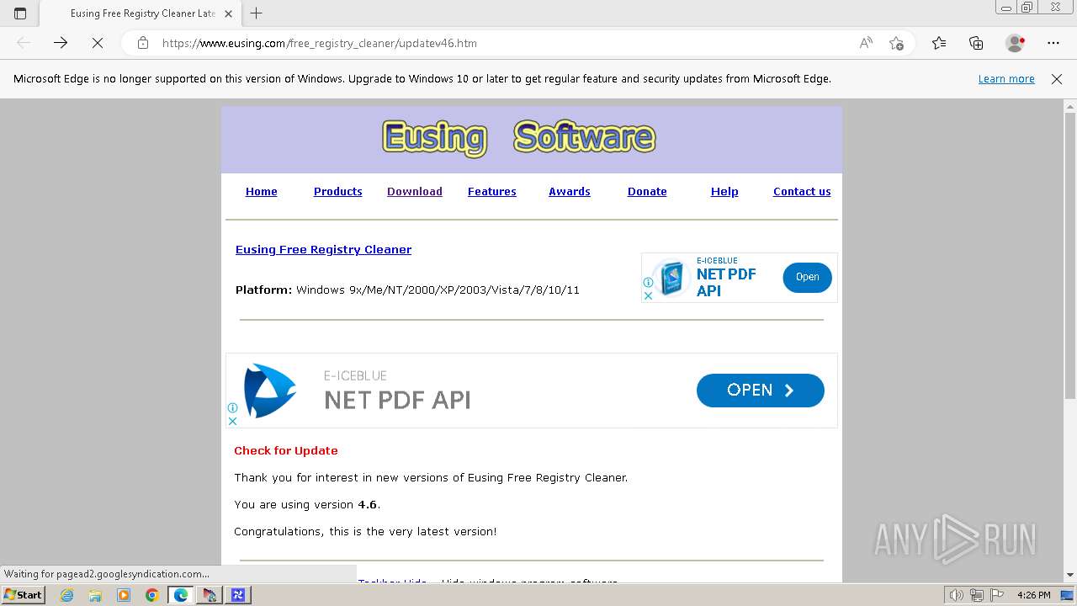This screenshot has width=1077, height=606.
Task: Follow the Learn more link
Action: (1006, 79)
